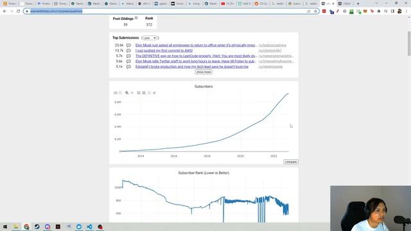411x231 pixels.
Task: Open comments icon for the 5.6k Twitter staff post
Action: coord(128,62)
